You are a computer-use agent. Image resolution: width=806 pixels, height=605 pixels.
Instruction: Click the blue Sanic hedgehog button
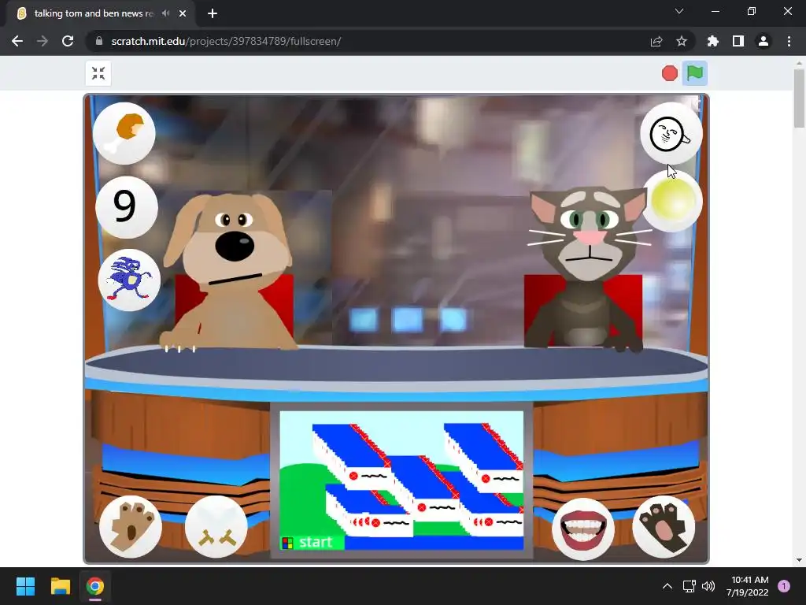pos(129,280)
